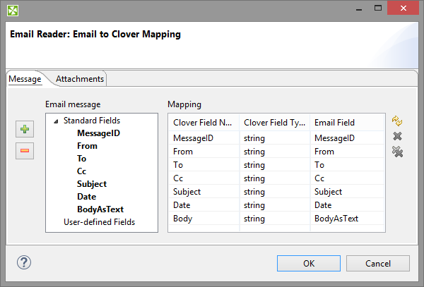The image size is (424, 287).
Task: Collapse the Standard Fields tree node
Action: (56, 121)
